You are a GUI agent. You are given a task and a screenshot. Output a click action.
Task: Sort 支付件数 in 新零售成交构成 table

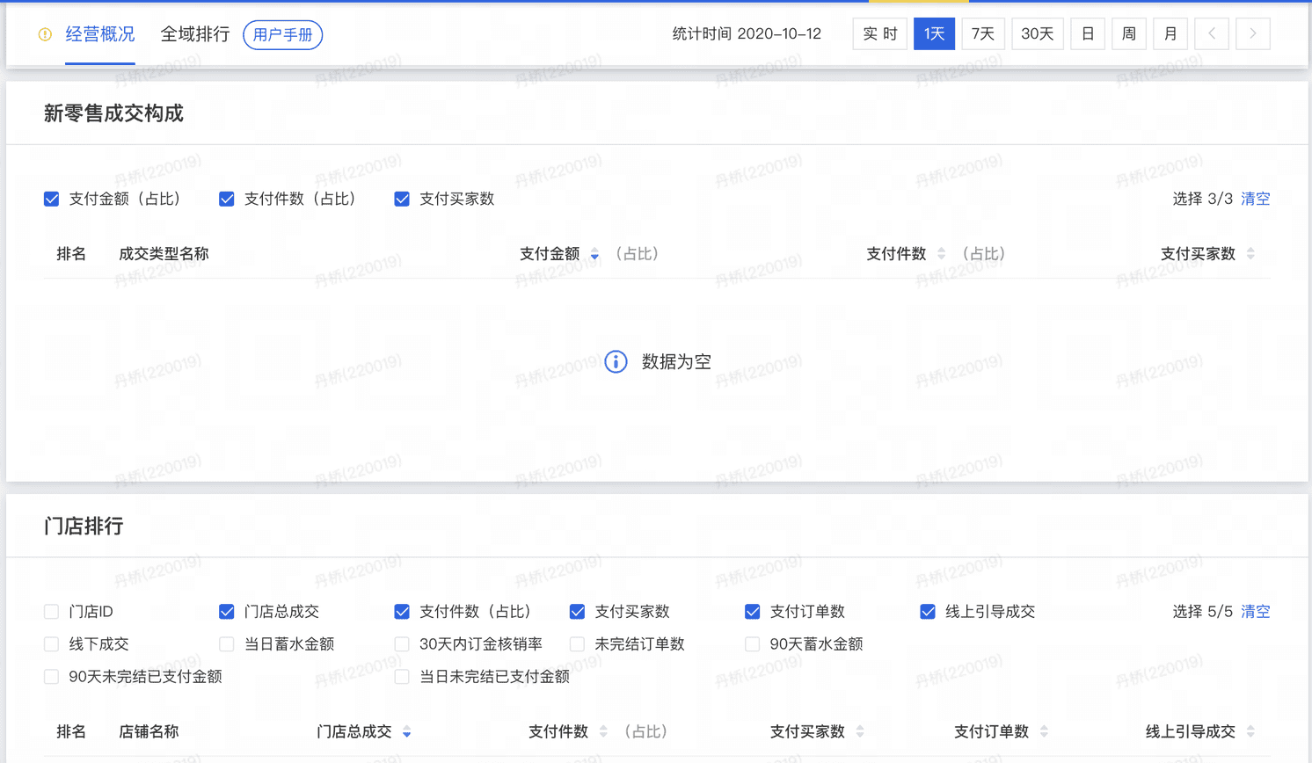942,254
